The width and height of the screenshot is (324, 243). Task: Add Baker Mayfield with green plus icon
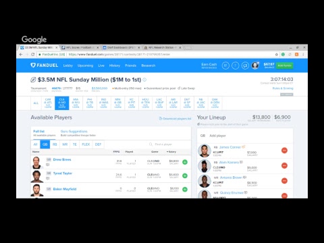click(185, 190)
